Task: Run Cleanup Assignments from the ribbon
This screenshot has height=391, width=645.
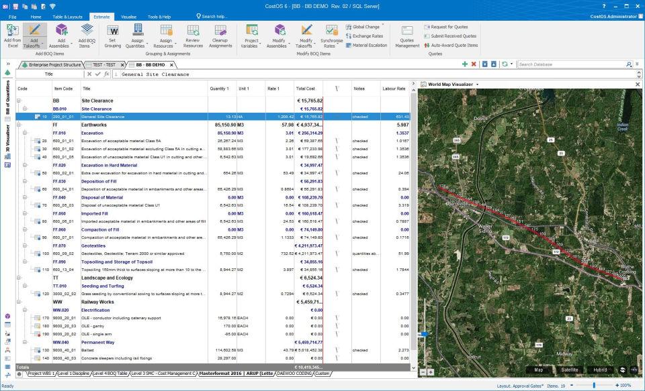Action: coord(220,30)
